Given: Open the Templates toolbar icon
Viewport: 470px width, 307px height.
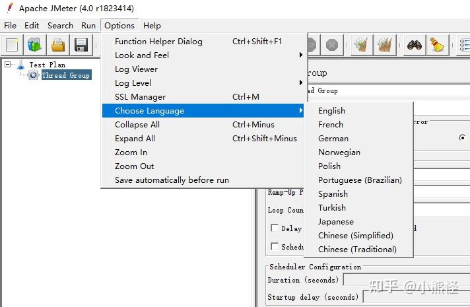Looking at the screenshot, I should point(34,45).
